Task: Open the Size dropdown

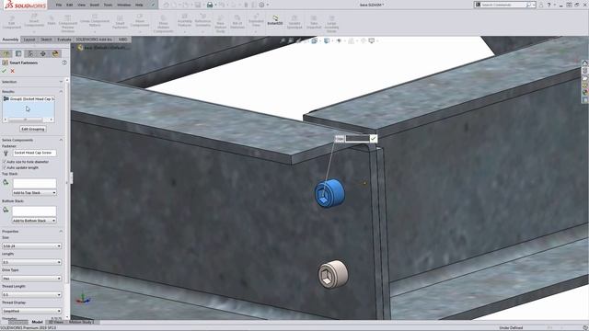Action: click(x=32, y=245)
